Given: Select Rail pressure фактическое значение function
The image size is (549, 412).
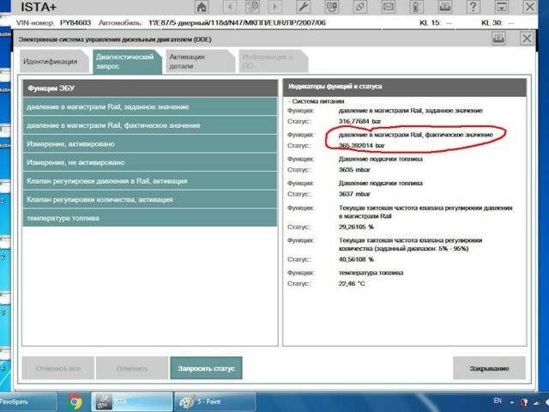Looking at the screenshot, I should point(150,125).
